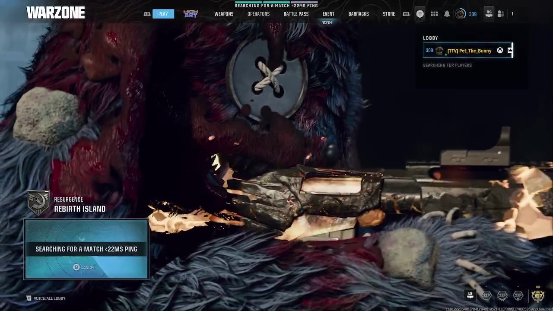Viewport: 553px width, 311px height.
Task: Open the grid apps icon
Action: tap(434, 14)
